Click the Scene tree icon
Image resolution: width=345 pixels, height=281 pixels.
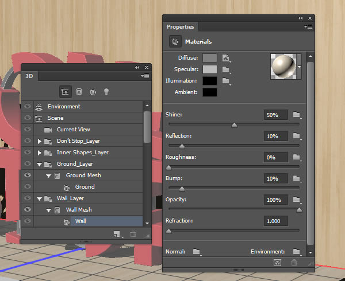[39, 119]
